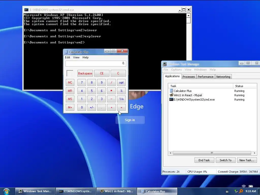Click the 1/x reciprocal button
260x195 pixels.
coord(121,99)
